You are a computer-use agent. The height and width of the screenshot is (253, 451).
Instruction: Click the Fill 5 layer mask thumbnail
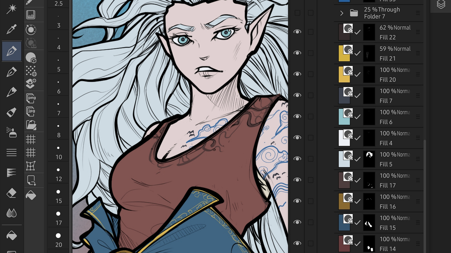369,159
